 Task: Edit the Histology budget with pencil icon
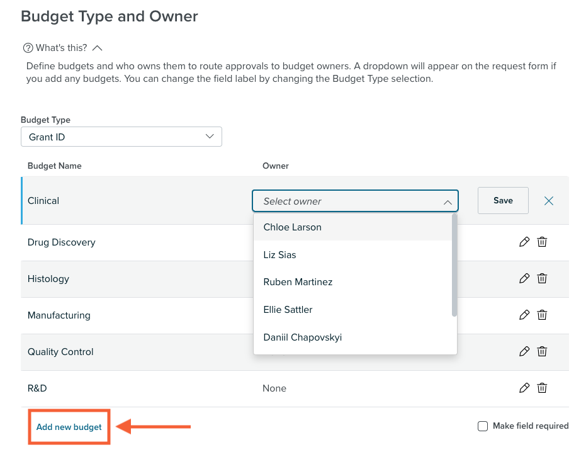524,278
